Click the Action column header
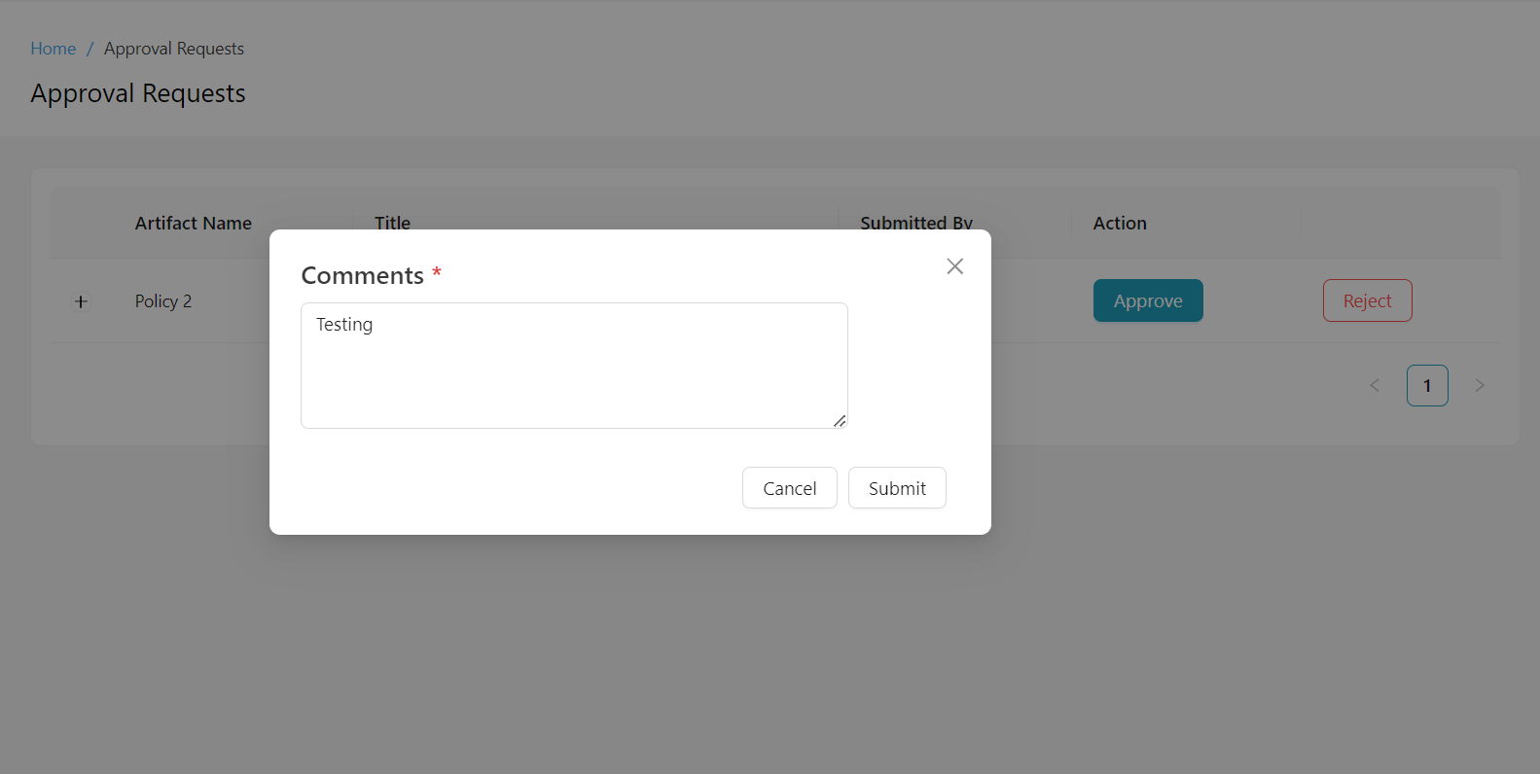 click(x=1120, y=223)
